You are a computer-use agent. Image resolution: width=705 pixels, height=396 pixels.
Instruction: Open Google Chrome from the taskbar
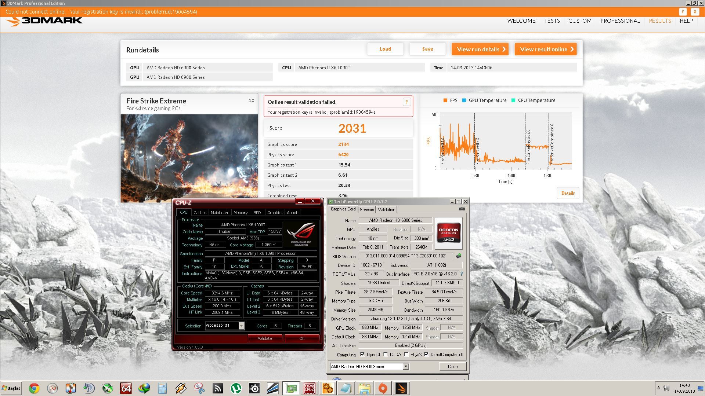coord(34,388)
